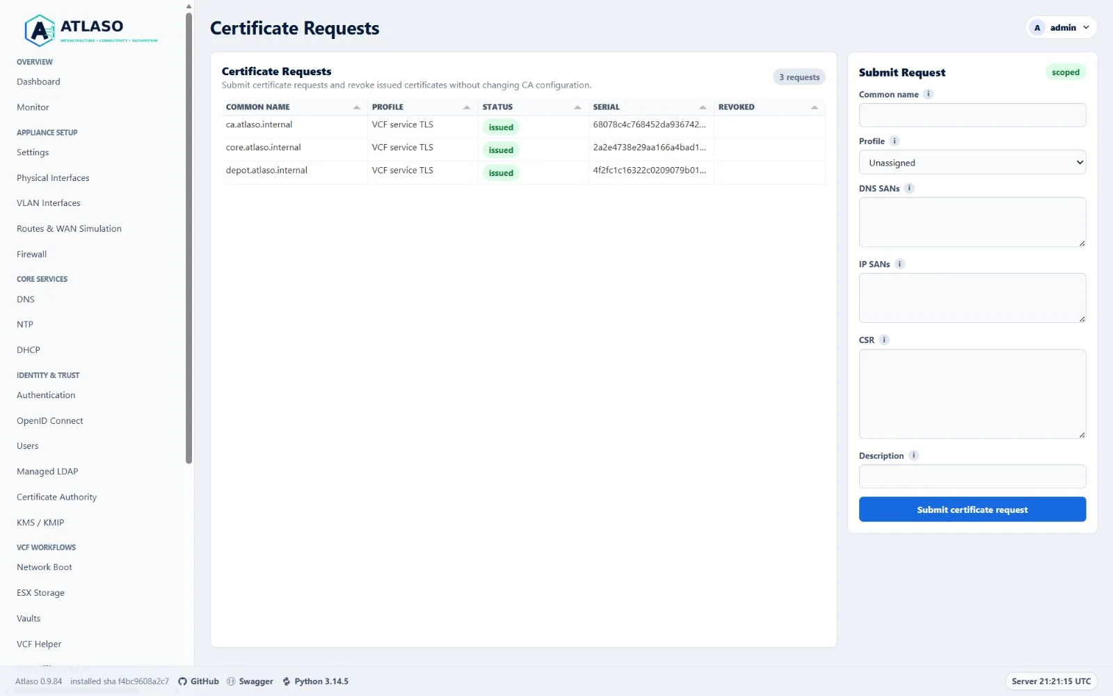1113x696 pixels.
Task: Sort table by Serial column arrow
Action: pyautogui.click(x=703, y=107)
